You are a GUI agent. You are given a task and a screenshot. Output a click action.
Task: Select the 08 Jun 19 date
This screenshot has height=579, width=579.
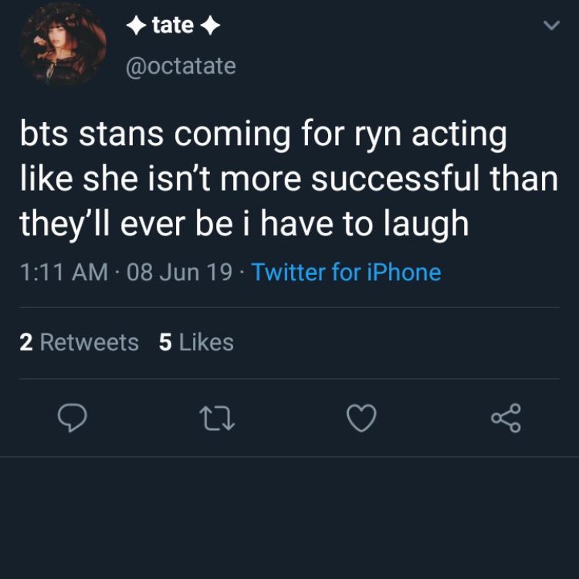coord(179,273)
